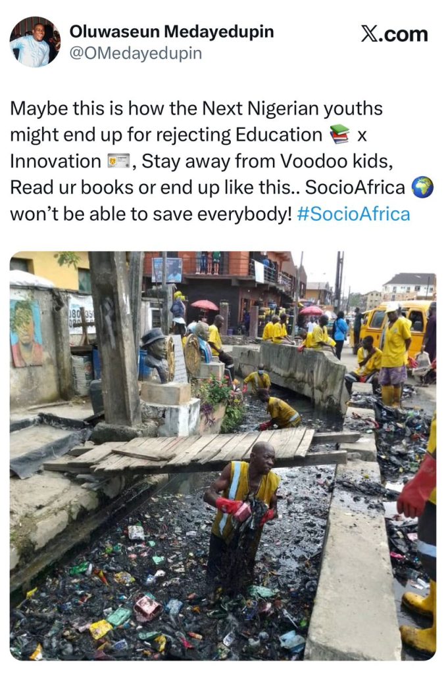Click the globe emoji after SocioAfrica
The image size is (446, 673).
(x=422, y=187)
